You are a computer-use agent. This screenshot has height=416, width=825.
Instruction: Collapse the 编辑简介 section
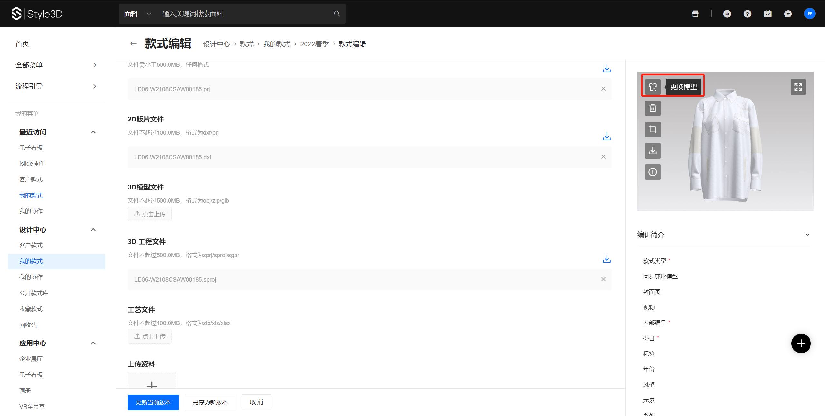point(807,235)
